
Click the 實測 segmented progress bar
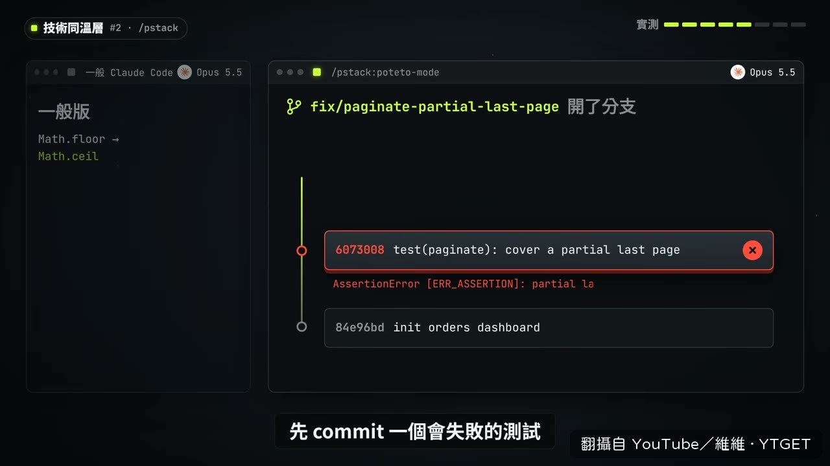click(x=735, y=25)
